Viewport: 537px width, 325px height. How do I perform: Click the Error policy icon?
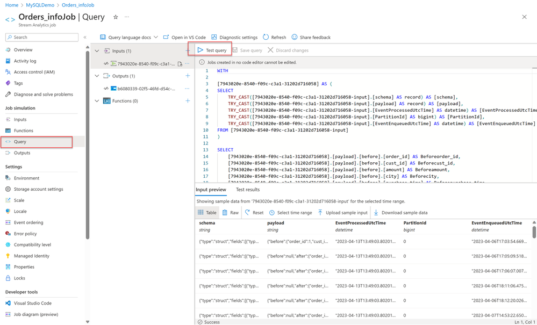pyautogui.click(x=8, y=234)
